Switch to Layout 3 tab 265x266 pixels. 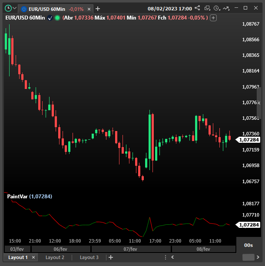(x=89, y=257)
